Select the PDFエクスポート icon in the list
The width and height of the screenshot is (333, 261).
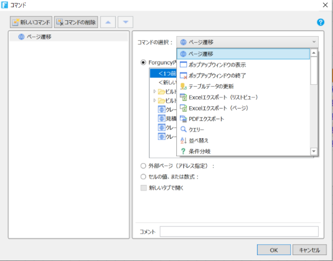pos(183,119)
